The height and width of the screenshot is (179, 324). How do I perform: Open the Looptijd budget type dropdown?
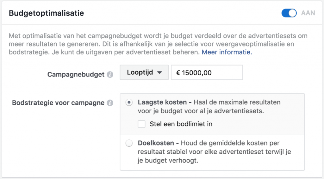coord(144,72)
